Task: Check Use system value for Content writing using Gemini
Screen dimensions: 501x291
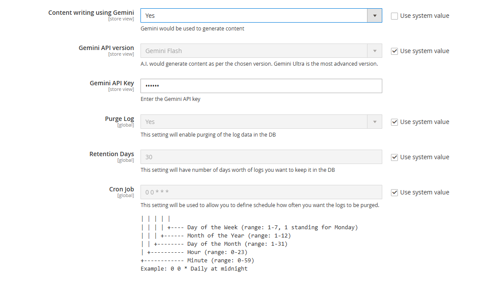Action: click(x=394, y=16)
